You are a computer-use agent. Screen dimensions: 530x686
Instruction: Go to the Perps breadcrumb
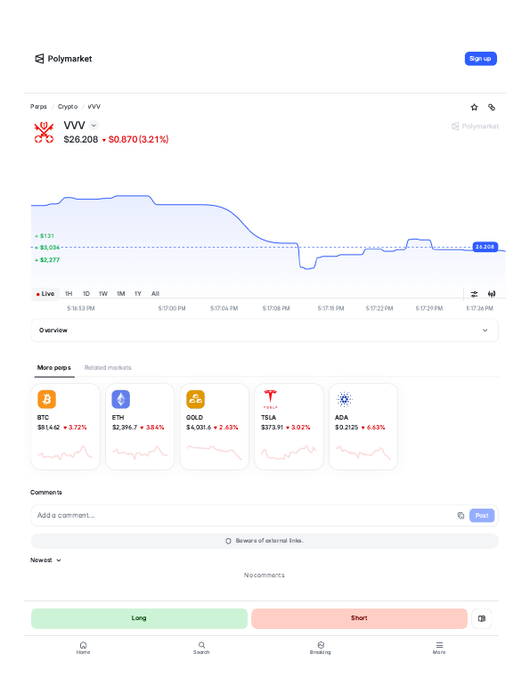[38, 107]
